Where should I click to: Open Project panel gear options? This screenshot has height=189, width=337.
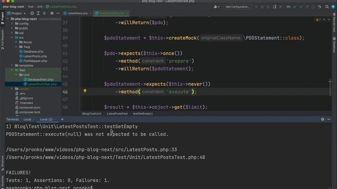click(x=52, y=13)
